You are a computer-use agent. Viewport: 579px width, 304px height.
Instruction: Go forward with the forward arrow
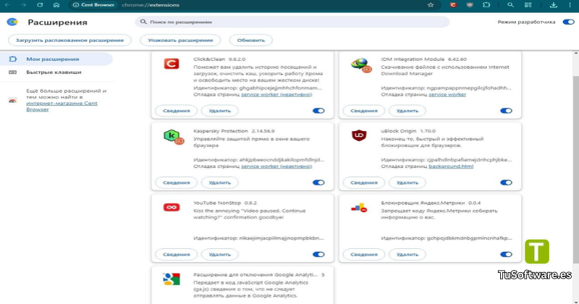[23, 5]
